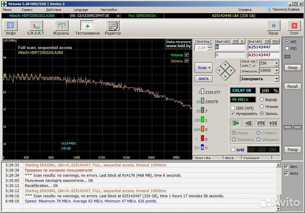
Task: Expand the Завершить end-action dropdown
Action: (276, 79)
